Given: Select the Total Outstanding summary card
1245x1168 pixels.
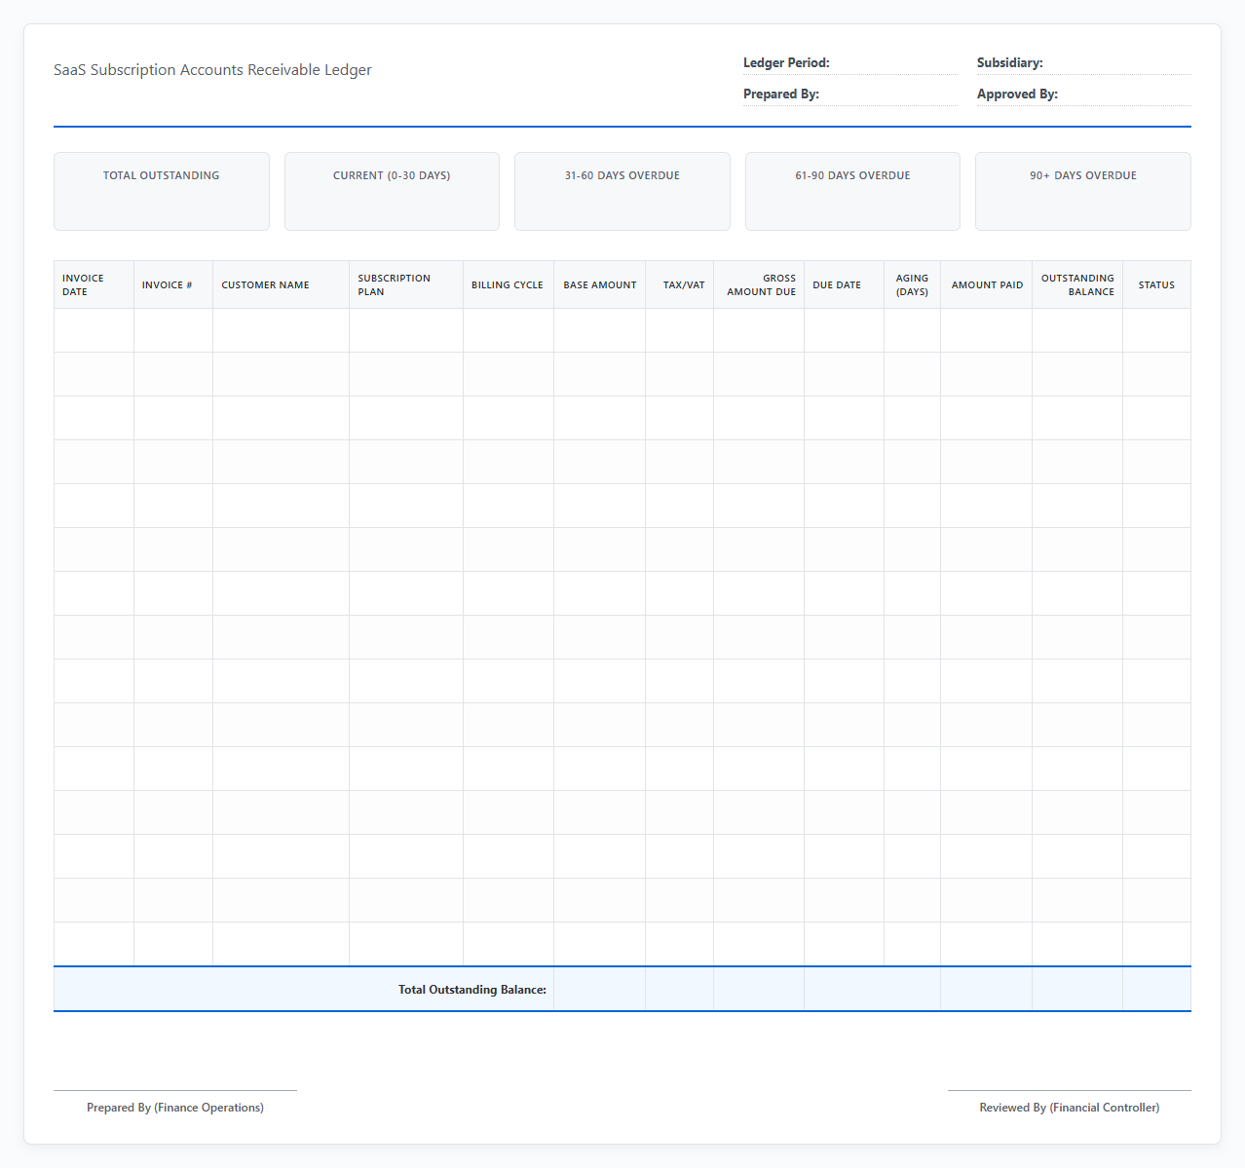Looking at the screenshot, I should (x=162, y=191).
